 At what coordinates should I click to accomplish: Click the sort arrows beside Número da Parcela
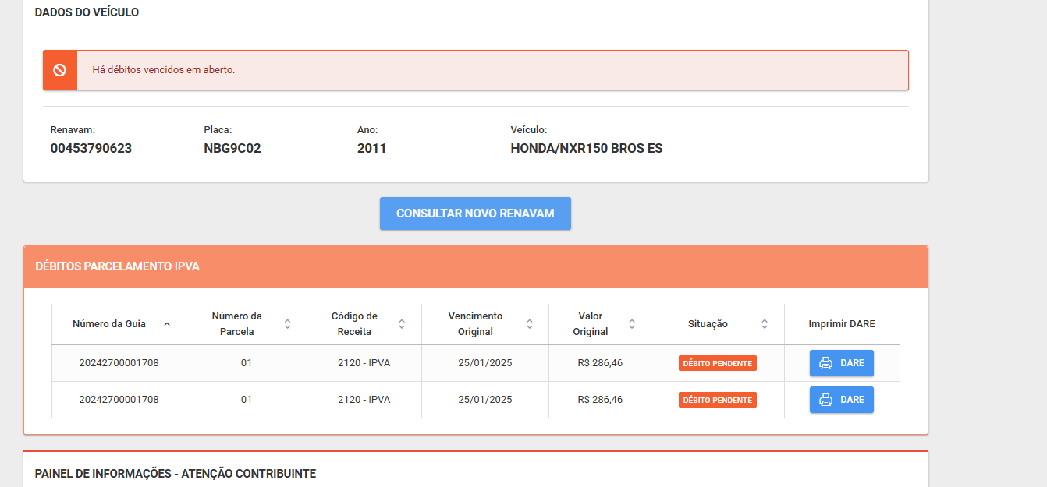point(287,324)
